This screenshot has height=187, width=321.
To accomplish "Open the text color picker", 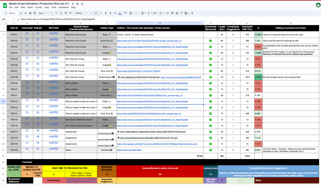I will tap(120, 13).
